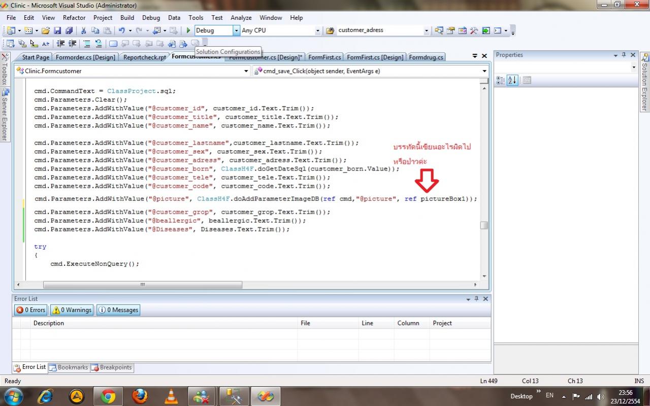Open Error List window position dropdown
This screenshot has height=406, width=650.
click(468, 299)
